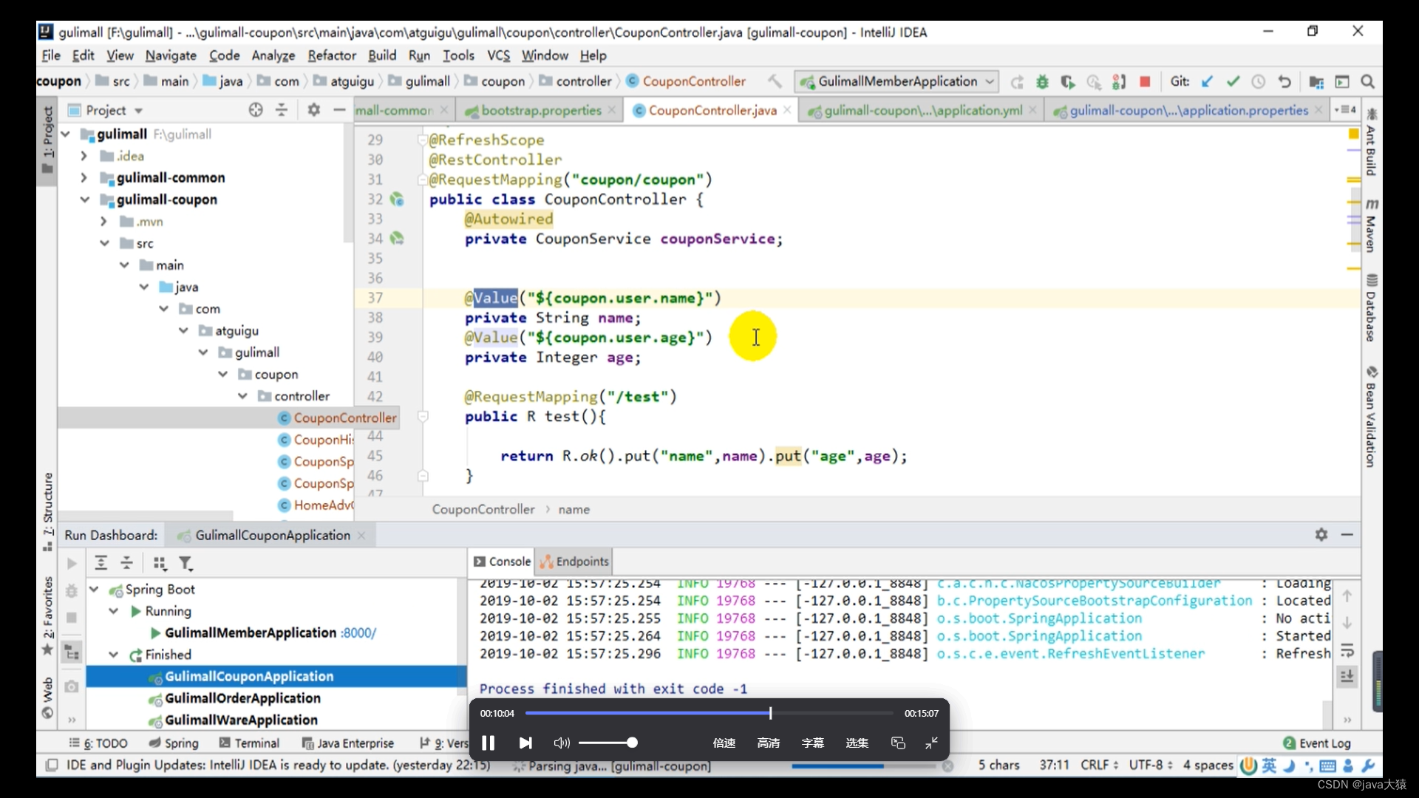
Task: Switch to Endpoints tab in run panel
Action: click(x=574, y=562)
